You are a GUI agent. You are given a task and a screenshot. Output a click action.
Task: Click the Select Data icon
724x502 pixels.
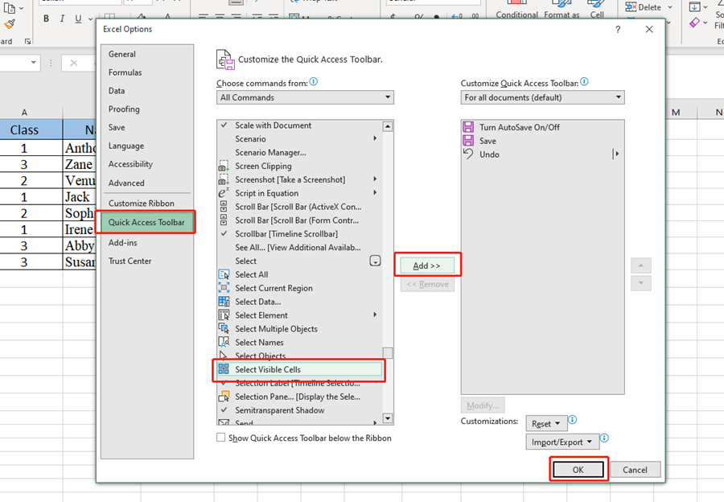click(x=224, y=302)
